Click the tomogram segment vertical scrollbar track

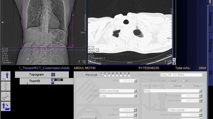[x=174, y=29]
